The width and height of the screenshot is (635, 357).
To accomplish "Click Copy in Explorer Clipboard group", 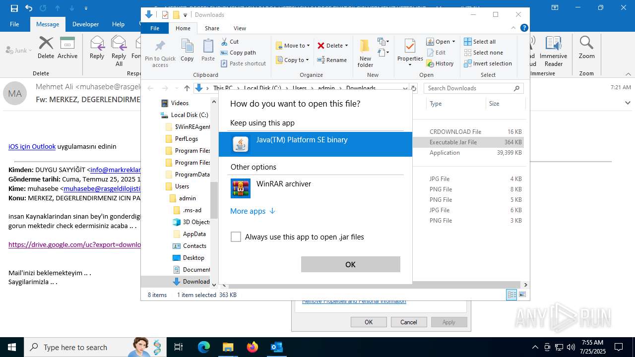I will (187, 51).
